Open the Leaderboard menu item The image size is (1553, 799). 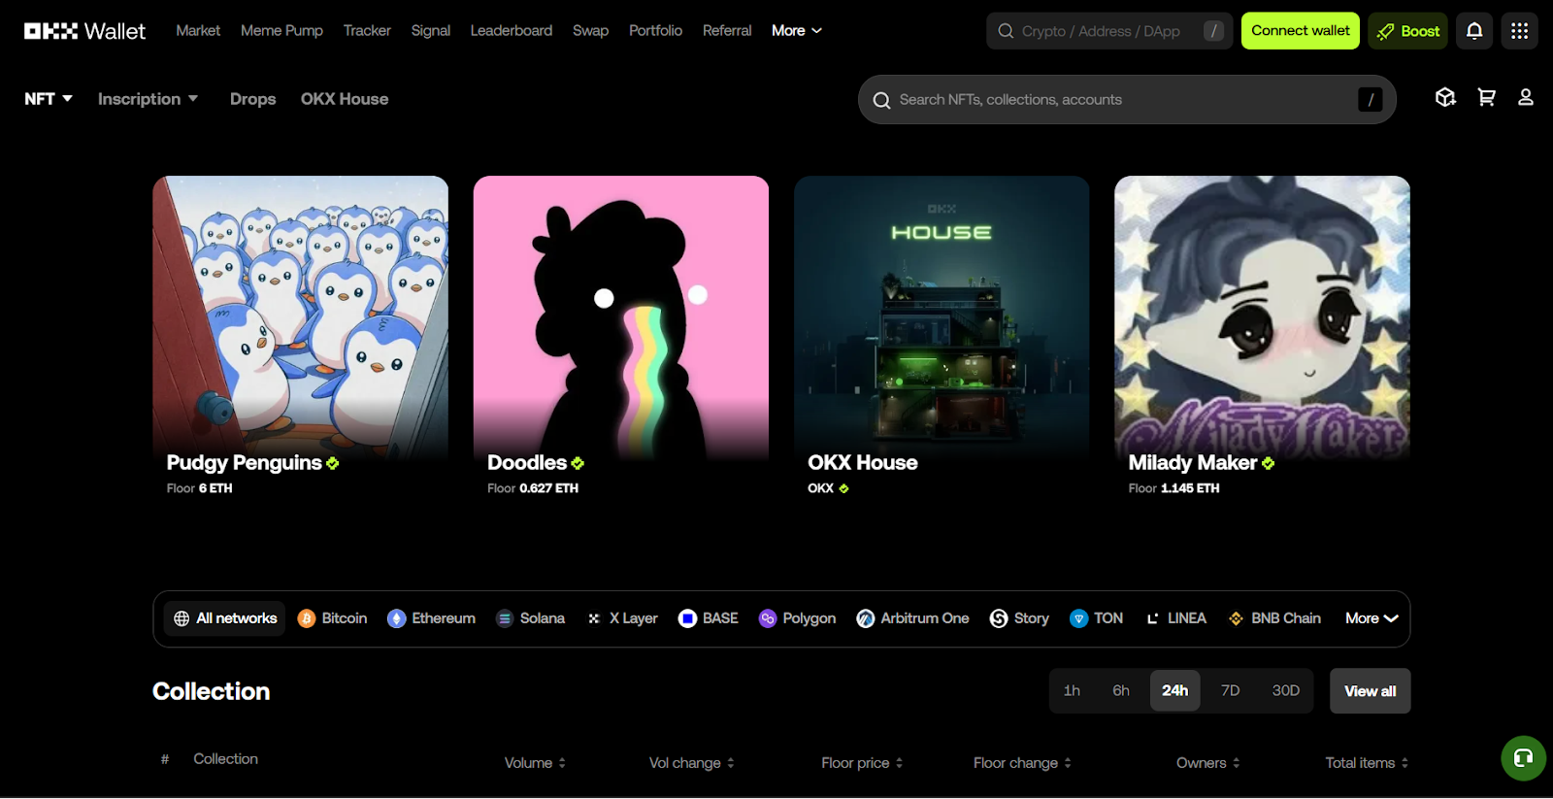512,31
